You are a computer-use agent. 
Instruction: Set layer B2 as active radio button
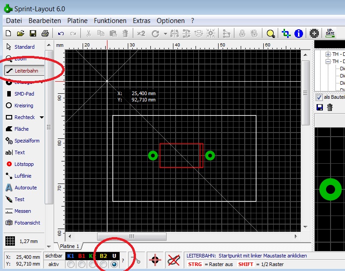(103, 264)
